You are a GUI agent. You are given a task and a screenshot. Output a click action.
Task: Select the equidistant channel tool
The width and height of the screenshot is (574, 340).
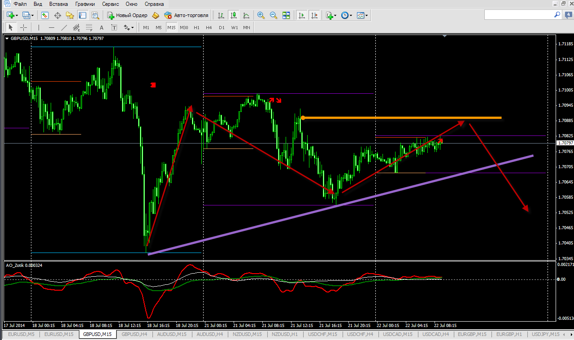point(76,27)
